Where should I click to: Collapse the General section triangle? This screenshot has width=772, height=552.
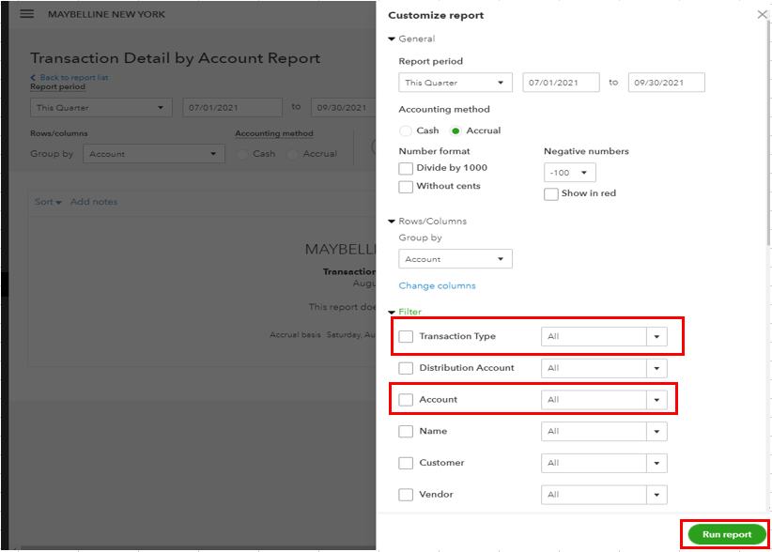[392, 38]
